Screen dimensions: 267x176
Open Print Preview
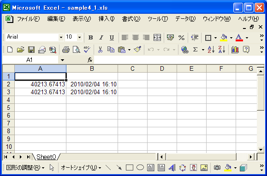click(77, 50)
